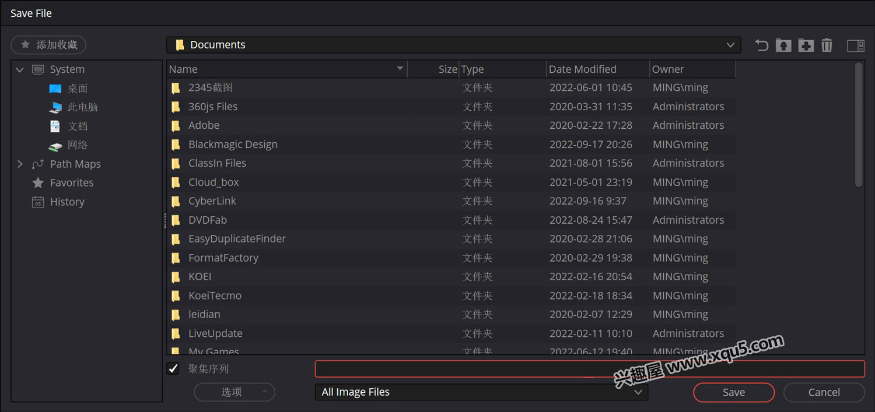The height and width of the screenshot is (412, 875).
Task: Click the trash delete icon
Action: [827, 45]
